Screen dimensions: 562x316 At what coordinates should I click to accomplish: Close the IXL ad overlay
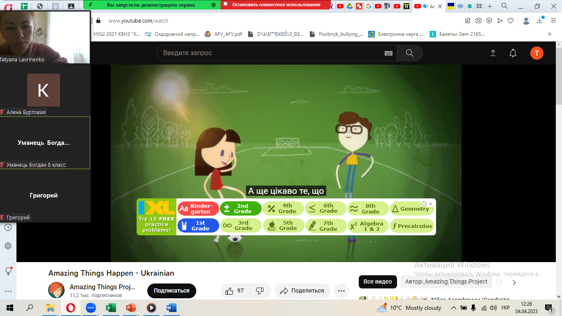click(431, 204)
